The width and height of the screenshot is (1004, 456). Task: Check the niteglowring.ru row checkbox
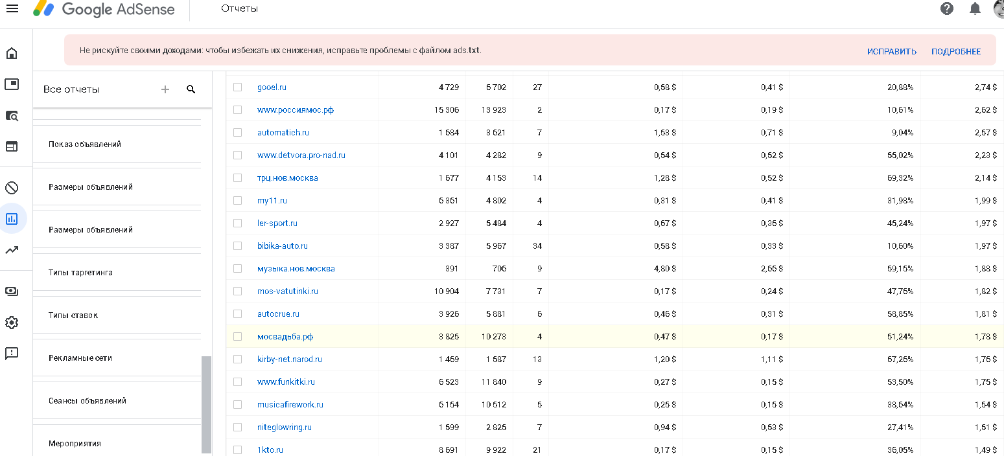(x=237, y=427)
